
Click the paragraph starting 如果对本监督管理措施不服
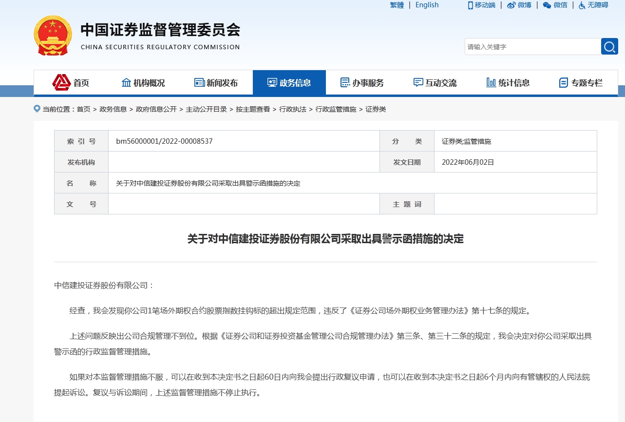tap(323, 384)
